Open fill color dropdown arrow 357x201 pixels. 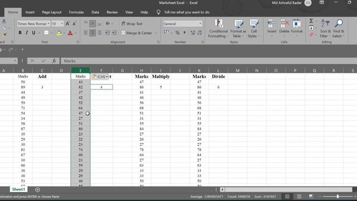(64, 33)
